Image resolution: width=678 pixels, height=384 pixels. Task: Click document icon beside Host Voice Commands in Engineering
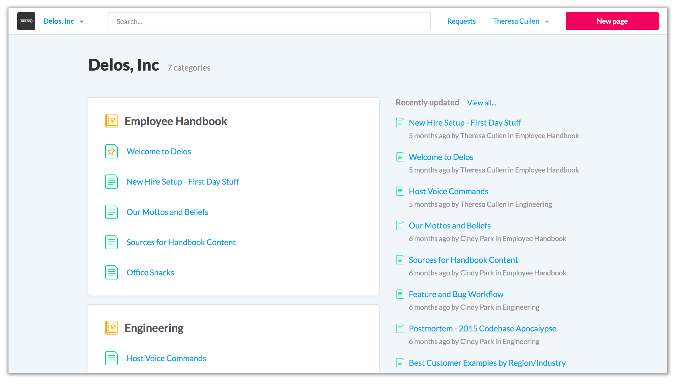(x=111, y=358)
